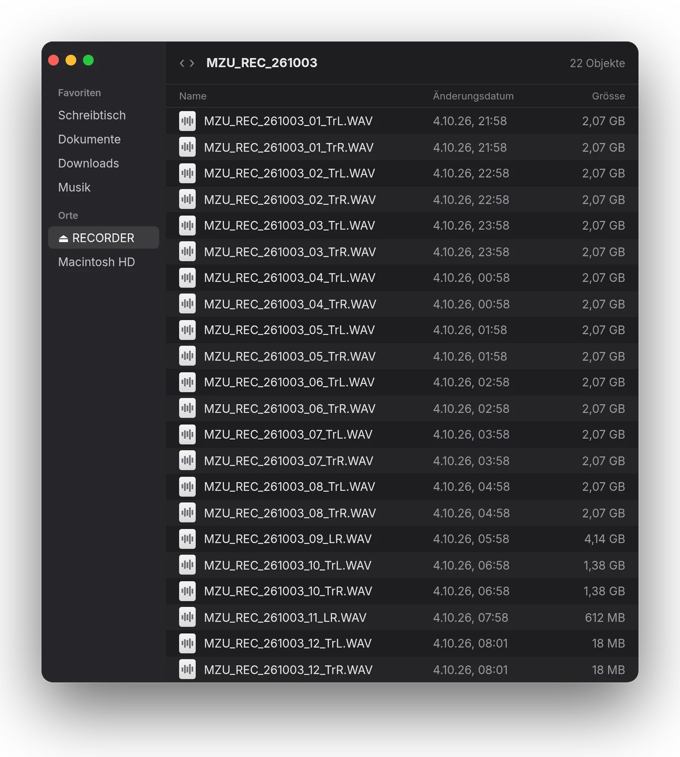Click date of MZU_REC_261003_12_TrR.WAV
This screenshot has height=757, width=680.
click(x=470, y=670)
